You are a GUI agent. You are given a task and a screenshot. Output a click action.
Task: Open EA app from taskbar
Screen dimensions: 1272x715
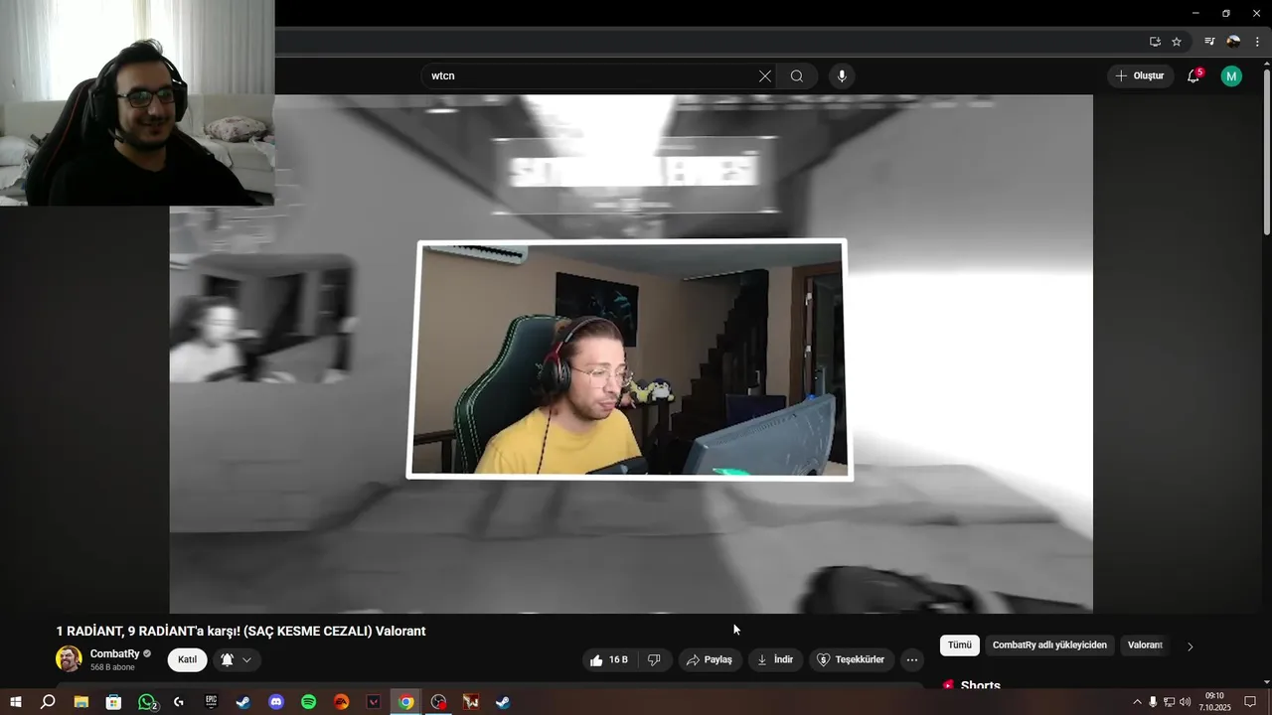coord(341,702)
